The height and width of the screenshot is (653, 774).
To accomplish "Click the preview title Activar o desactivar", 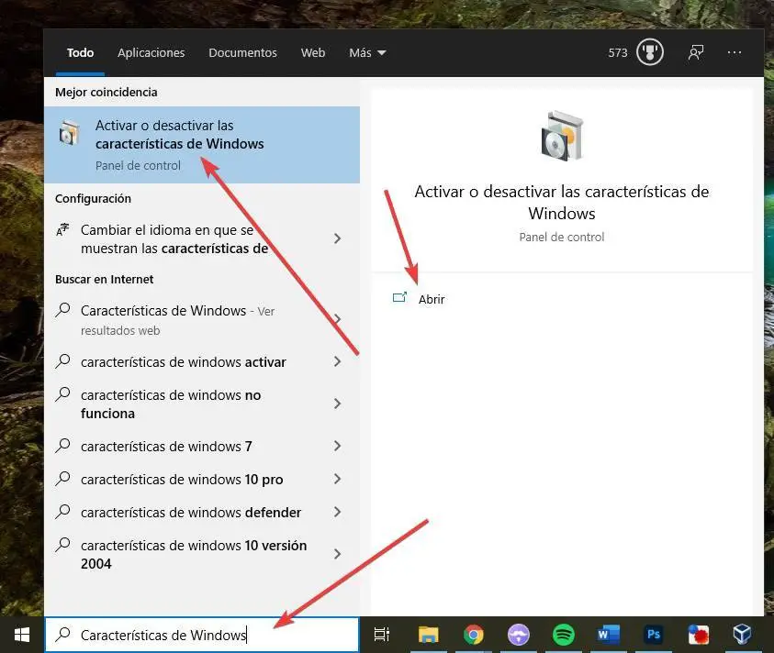I will click(562, 202).
